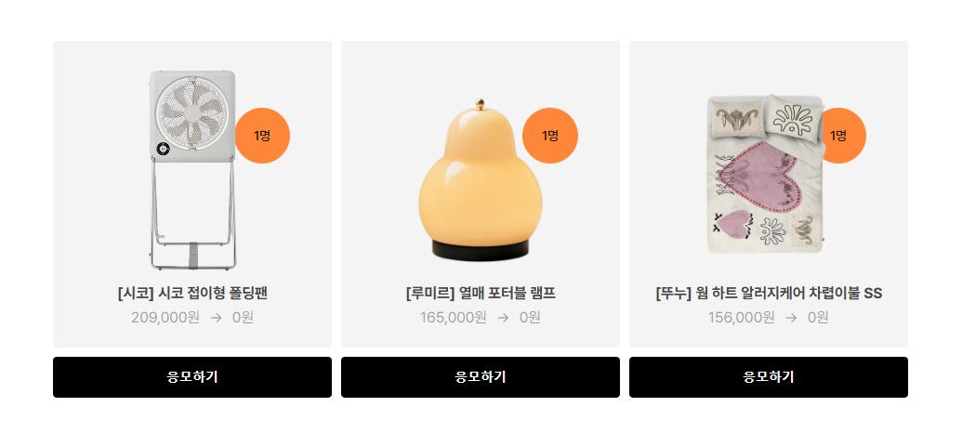Click the 165,000원 original price text
The width and height of the screenshot is (962, 433).
click(x=454, y=318)
